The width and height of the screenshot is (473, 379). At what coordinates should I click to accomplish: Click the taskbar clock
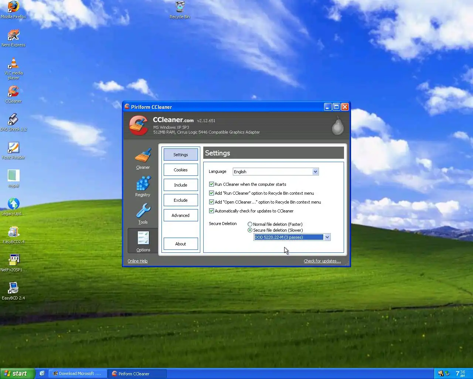coord(460,373)
